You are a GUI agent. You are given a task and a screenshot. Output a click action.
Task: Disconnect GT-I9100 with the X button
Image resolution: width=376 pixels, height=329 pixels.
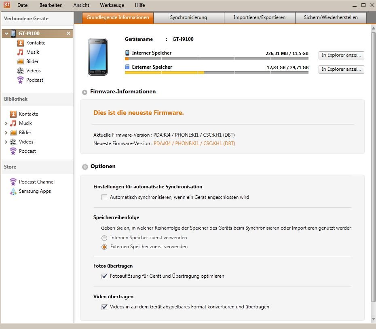[x=68, y=33]
